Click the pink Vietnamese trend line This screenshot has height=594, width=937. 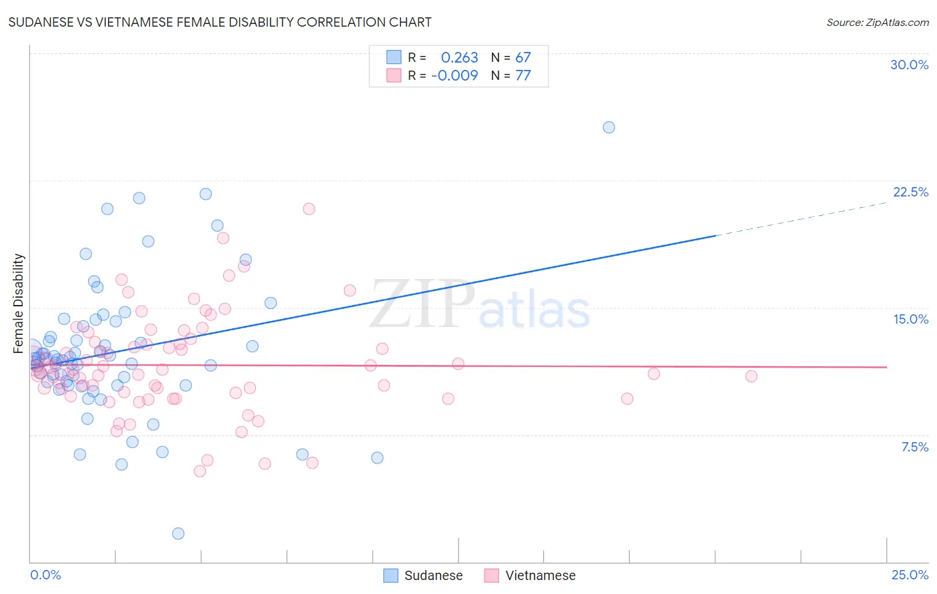tap(459, 366)
